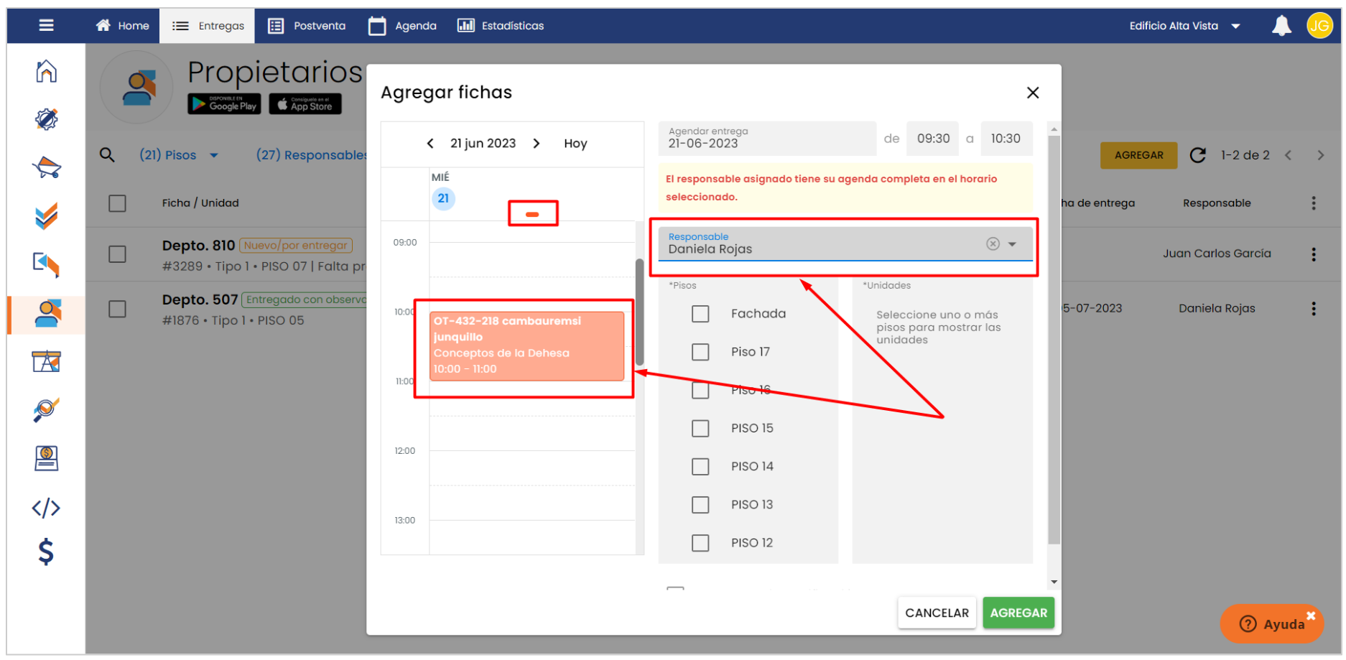This screenshot has height=660, width=1346.
Task: Click the CANCELAR button
Action: tap(936, 613)
